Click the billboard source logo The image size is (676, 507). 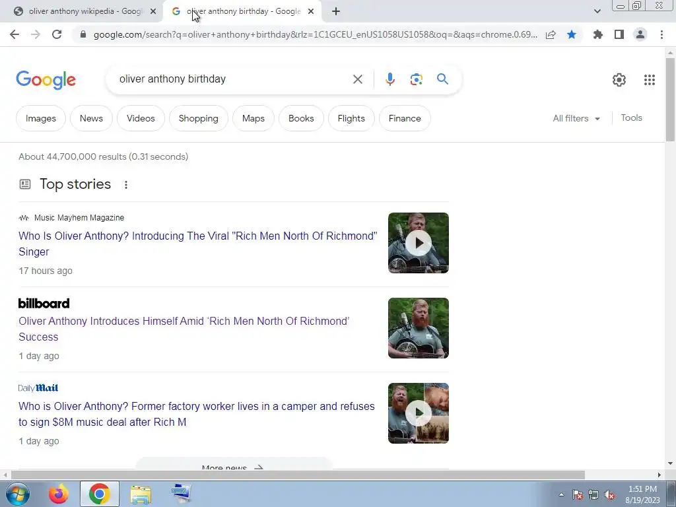coord(44,304)
